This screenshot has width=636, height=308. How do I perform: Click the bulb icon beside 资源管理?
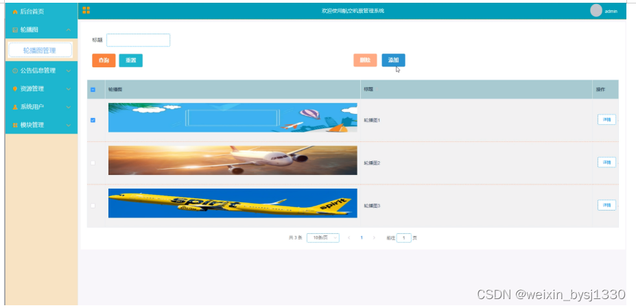pyautogui.click(x=15, y=88)
